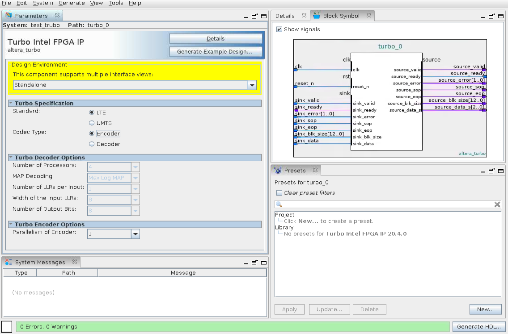Click the preset search magnifier icon
Viewport: 508px width, 334px height.
279,204
